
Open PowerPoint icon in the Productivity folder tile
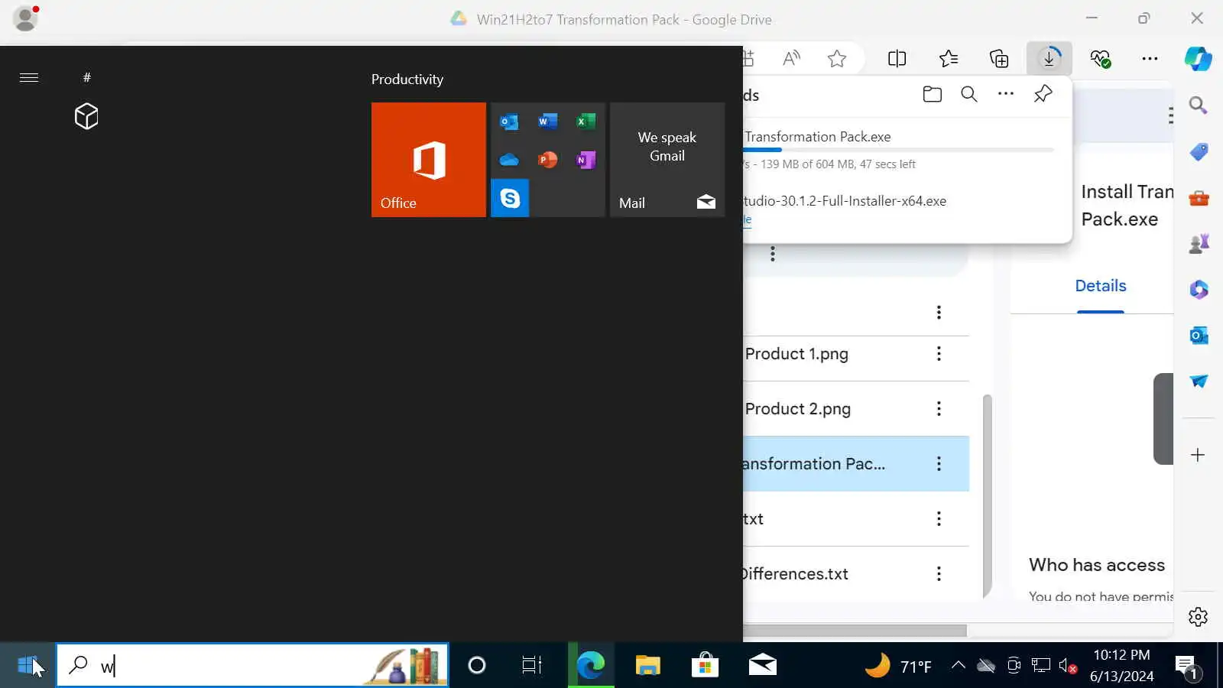point(547,160)
